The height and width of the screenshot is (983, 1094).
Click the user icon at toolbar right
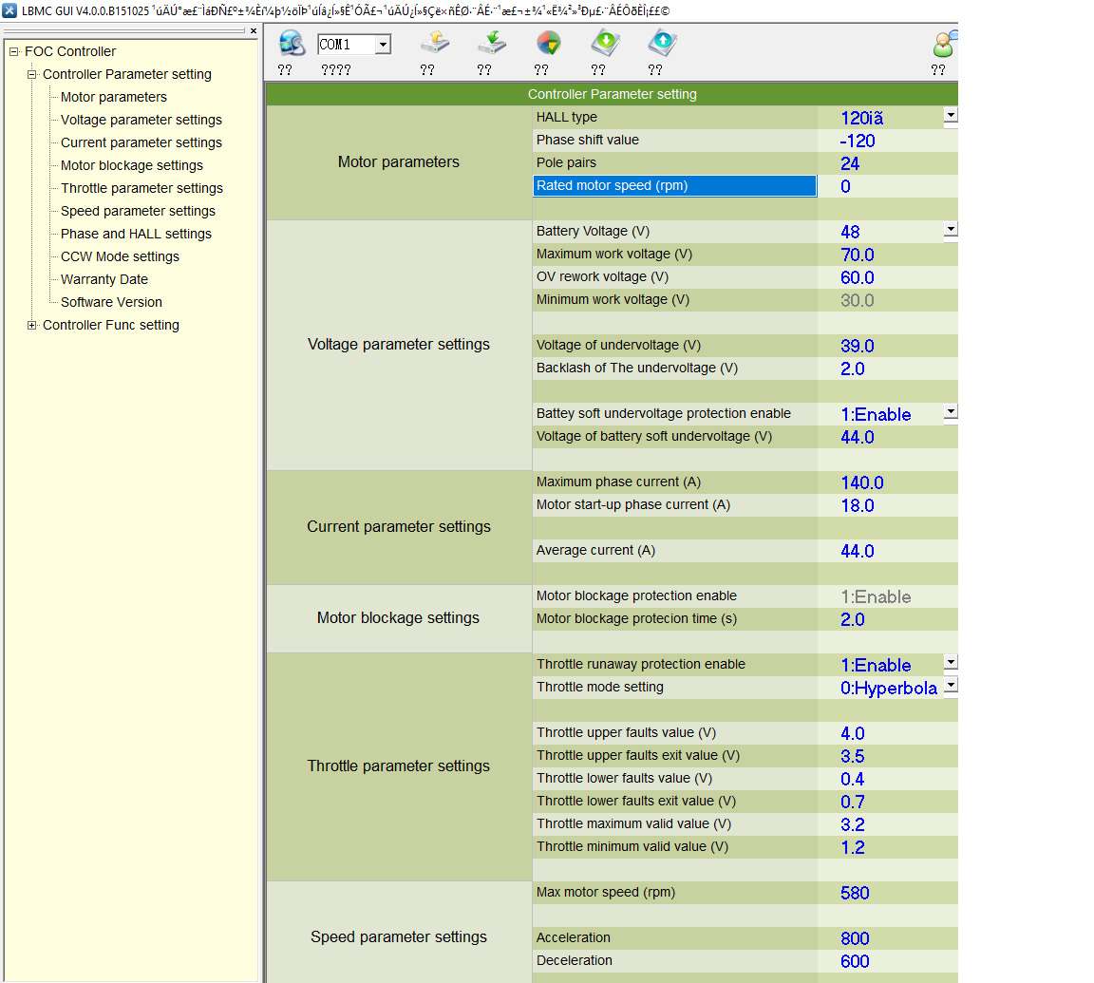coord(944,44)
